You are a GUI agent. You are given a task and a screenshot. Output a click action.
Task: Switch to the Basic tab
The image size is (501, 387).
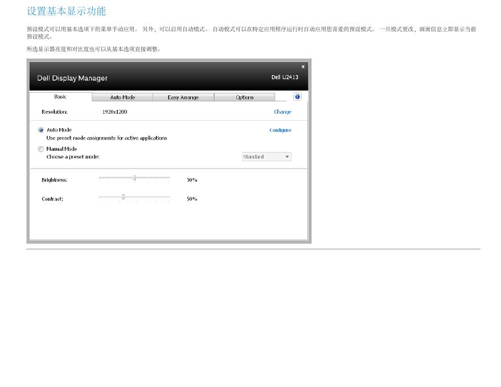point(60,97)
